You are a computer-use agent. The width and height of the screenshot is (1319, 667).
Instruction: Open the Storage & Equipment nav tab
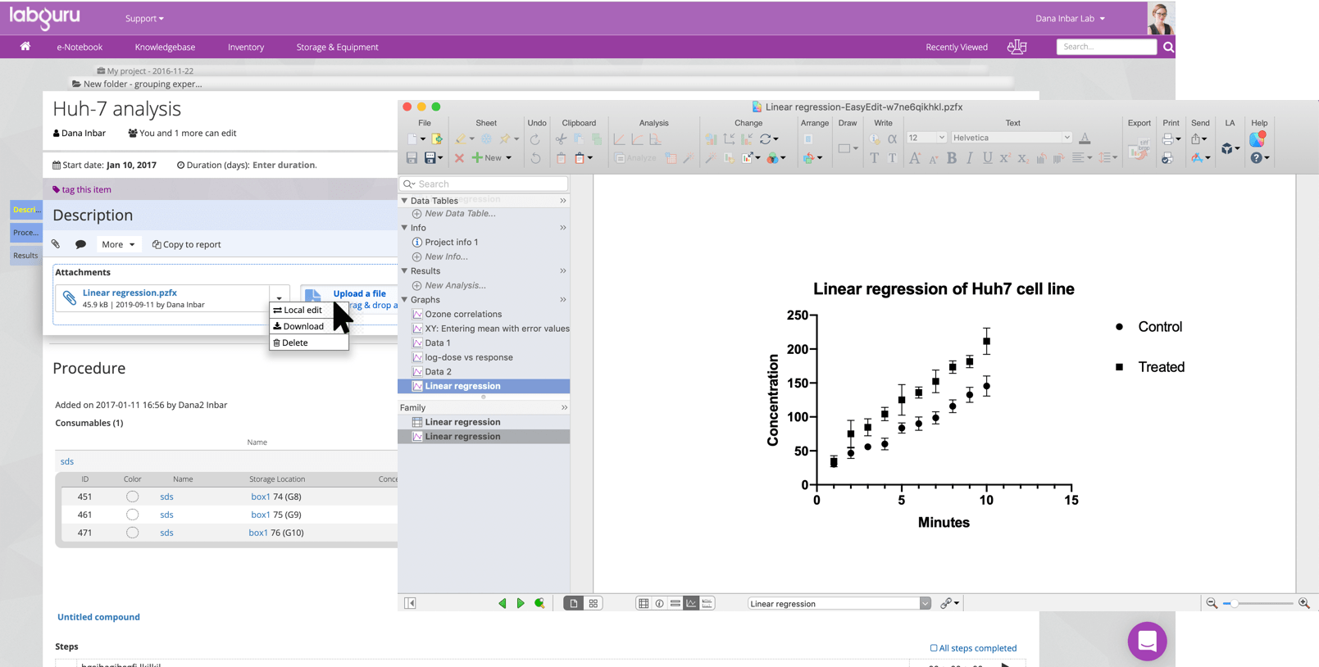point(337,47)
